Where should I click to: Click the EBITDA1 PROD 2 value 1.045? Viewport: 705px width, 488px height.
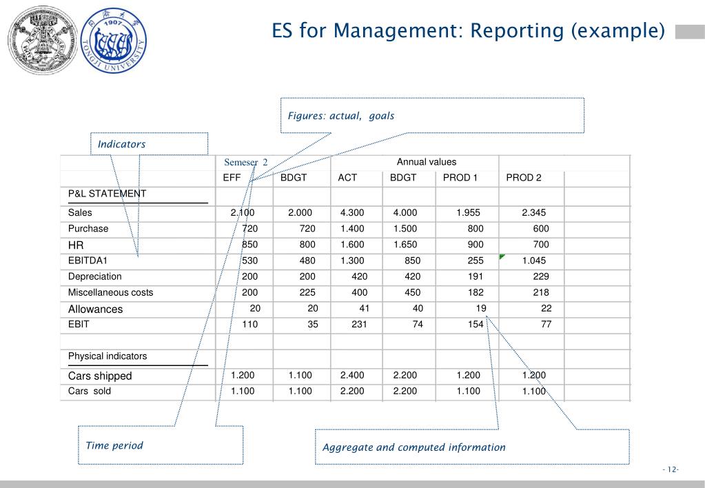click(533, 261)
